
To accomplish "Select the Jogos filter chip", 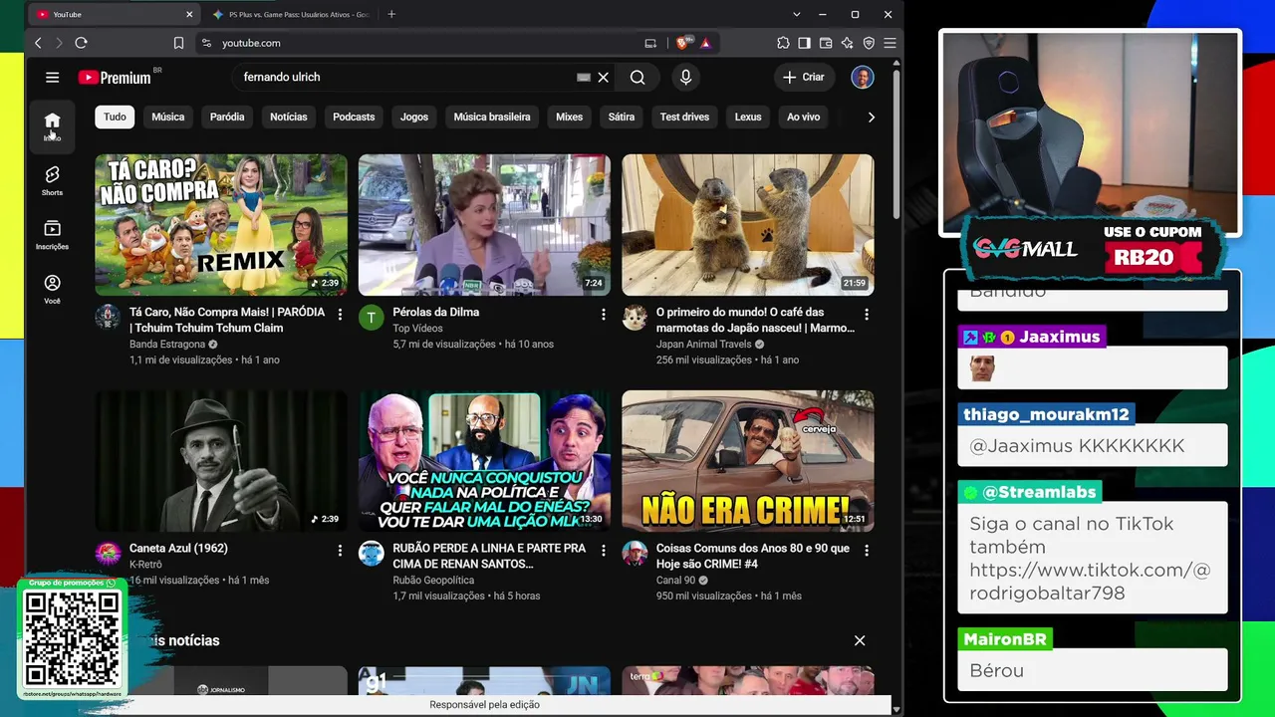I will [414, 117].
